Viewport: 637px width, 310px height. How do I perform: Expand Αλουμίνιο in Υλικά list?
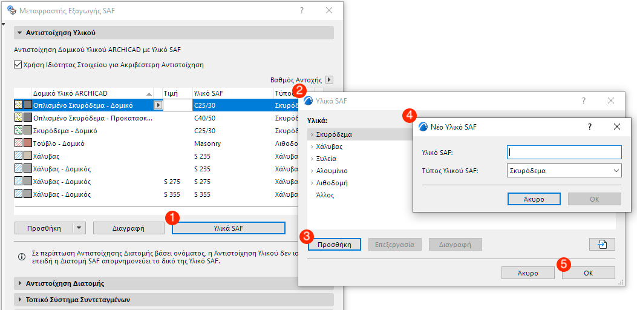click(312, 171)
